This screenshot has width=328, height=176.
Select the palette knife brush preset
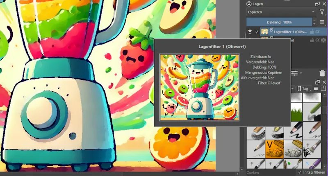coord(293,163)
